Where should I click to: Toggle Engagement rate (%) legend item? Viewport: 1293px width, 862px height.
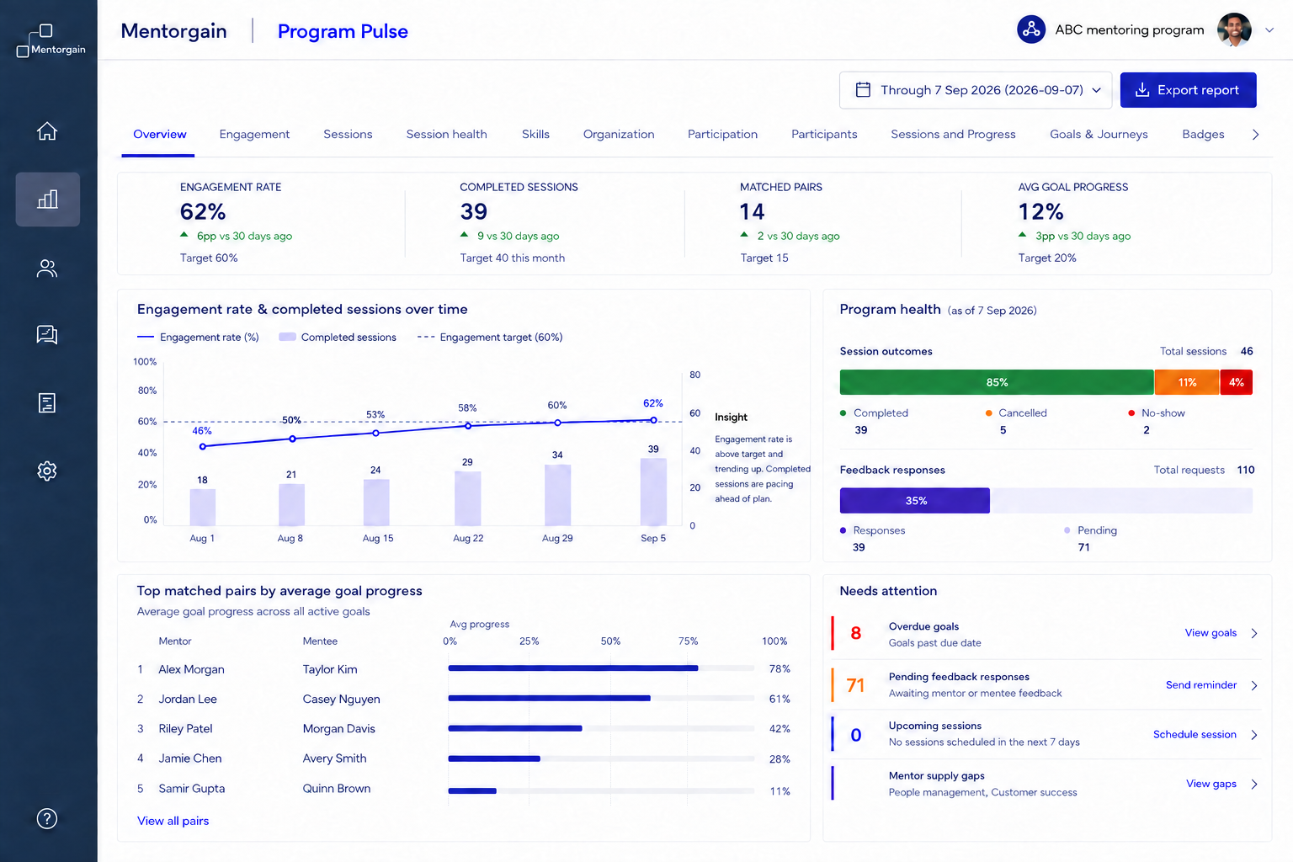(198, 338)
